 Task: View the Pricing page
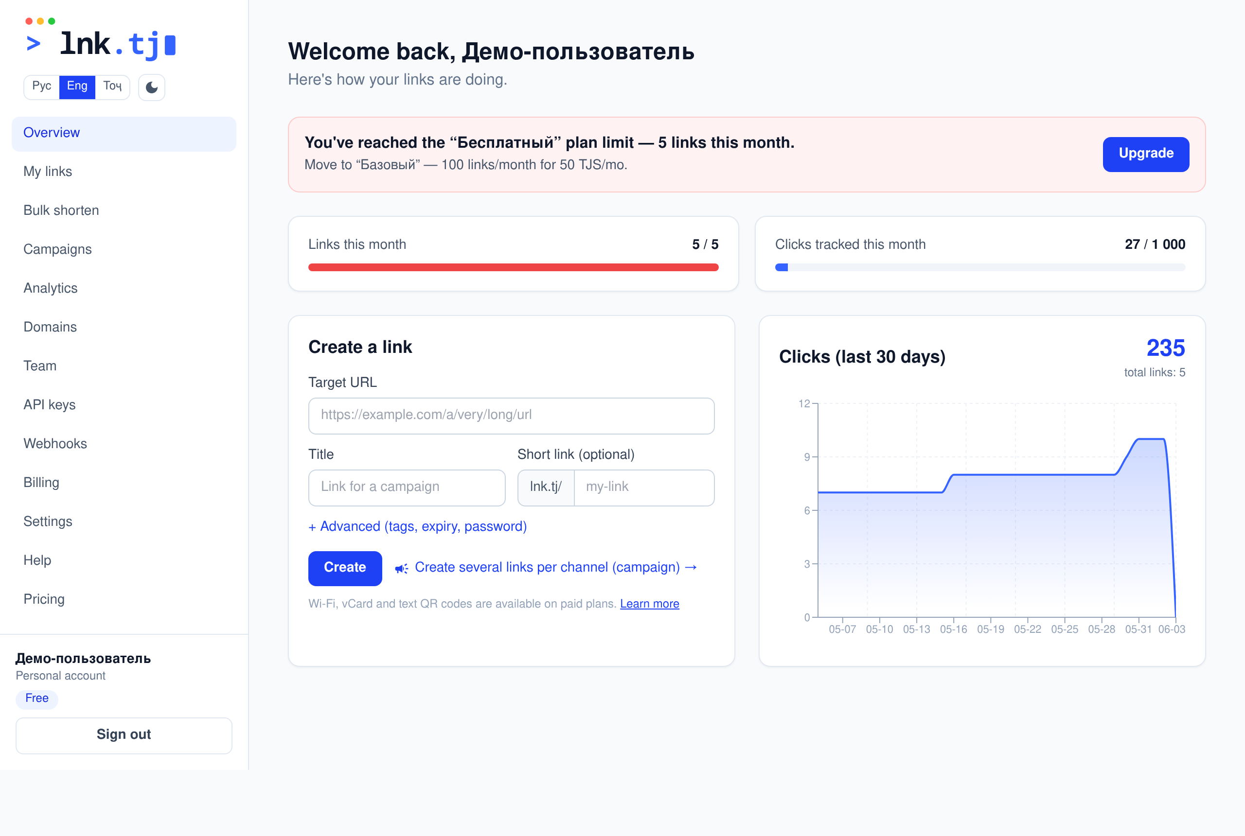[124, 600]
